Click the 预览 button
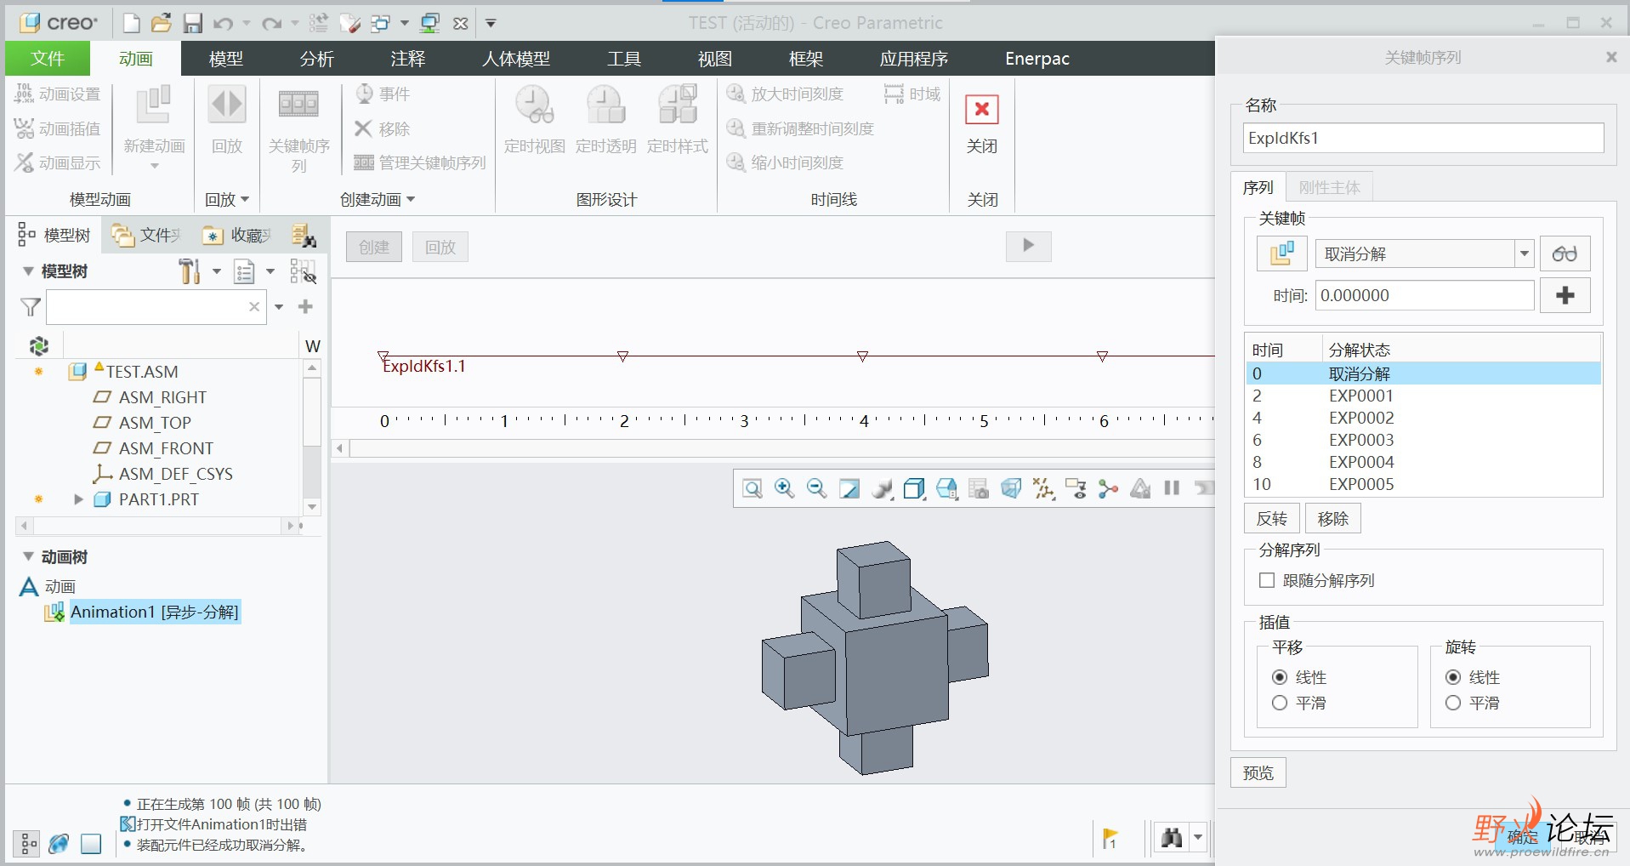Image resolution: width=1630 pixels, height=866 pixels. tap(1258, 772)
